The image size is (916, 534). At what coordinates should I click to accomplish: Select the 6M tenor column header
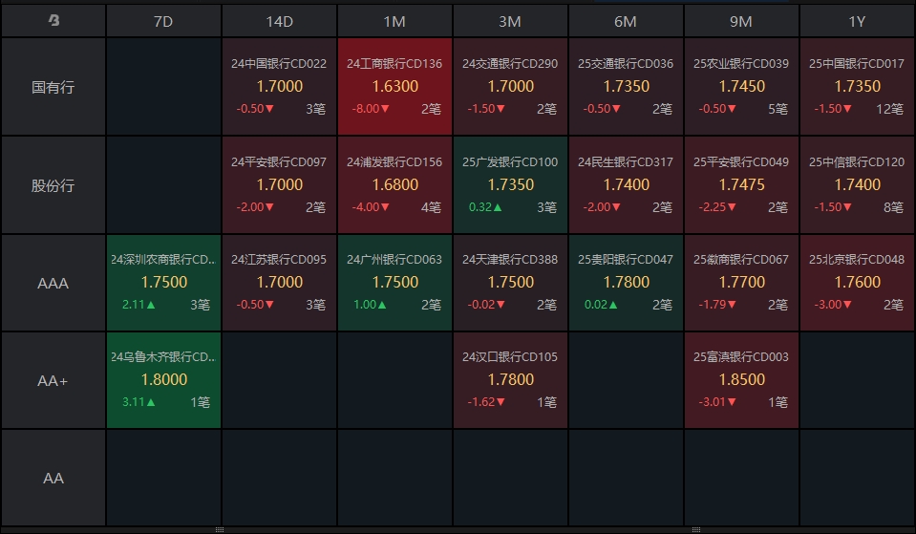tap(627, 22)
